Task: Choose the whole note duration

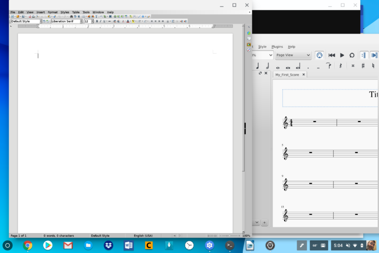Action: (278, 66)
